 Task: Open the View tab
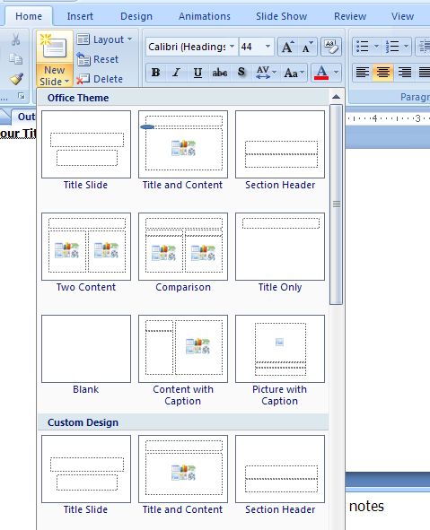click(x=402, y=16)
